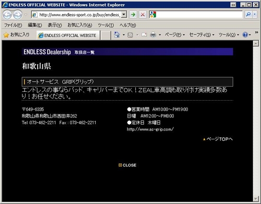261x204 pixels.
Task: Open the ヘルプ(H) menu
Action: pyautogui.click(x=128, y=25)
